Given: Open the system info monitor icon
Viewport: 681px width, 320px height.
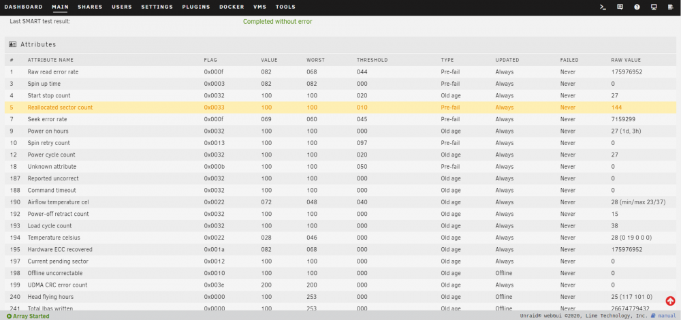Looking at the screenshot, I should (654, 7).
